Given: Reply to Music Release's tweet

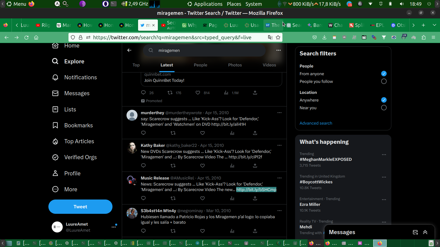Looking at the screenshot, I should point(143,198).
